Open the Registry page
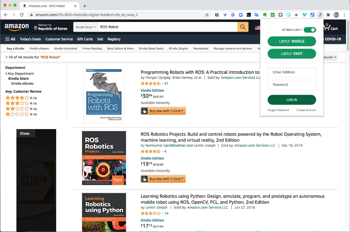The width and height of the screenshot is (350, 232). [x=114, y=39]
